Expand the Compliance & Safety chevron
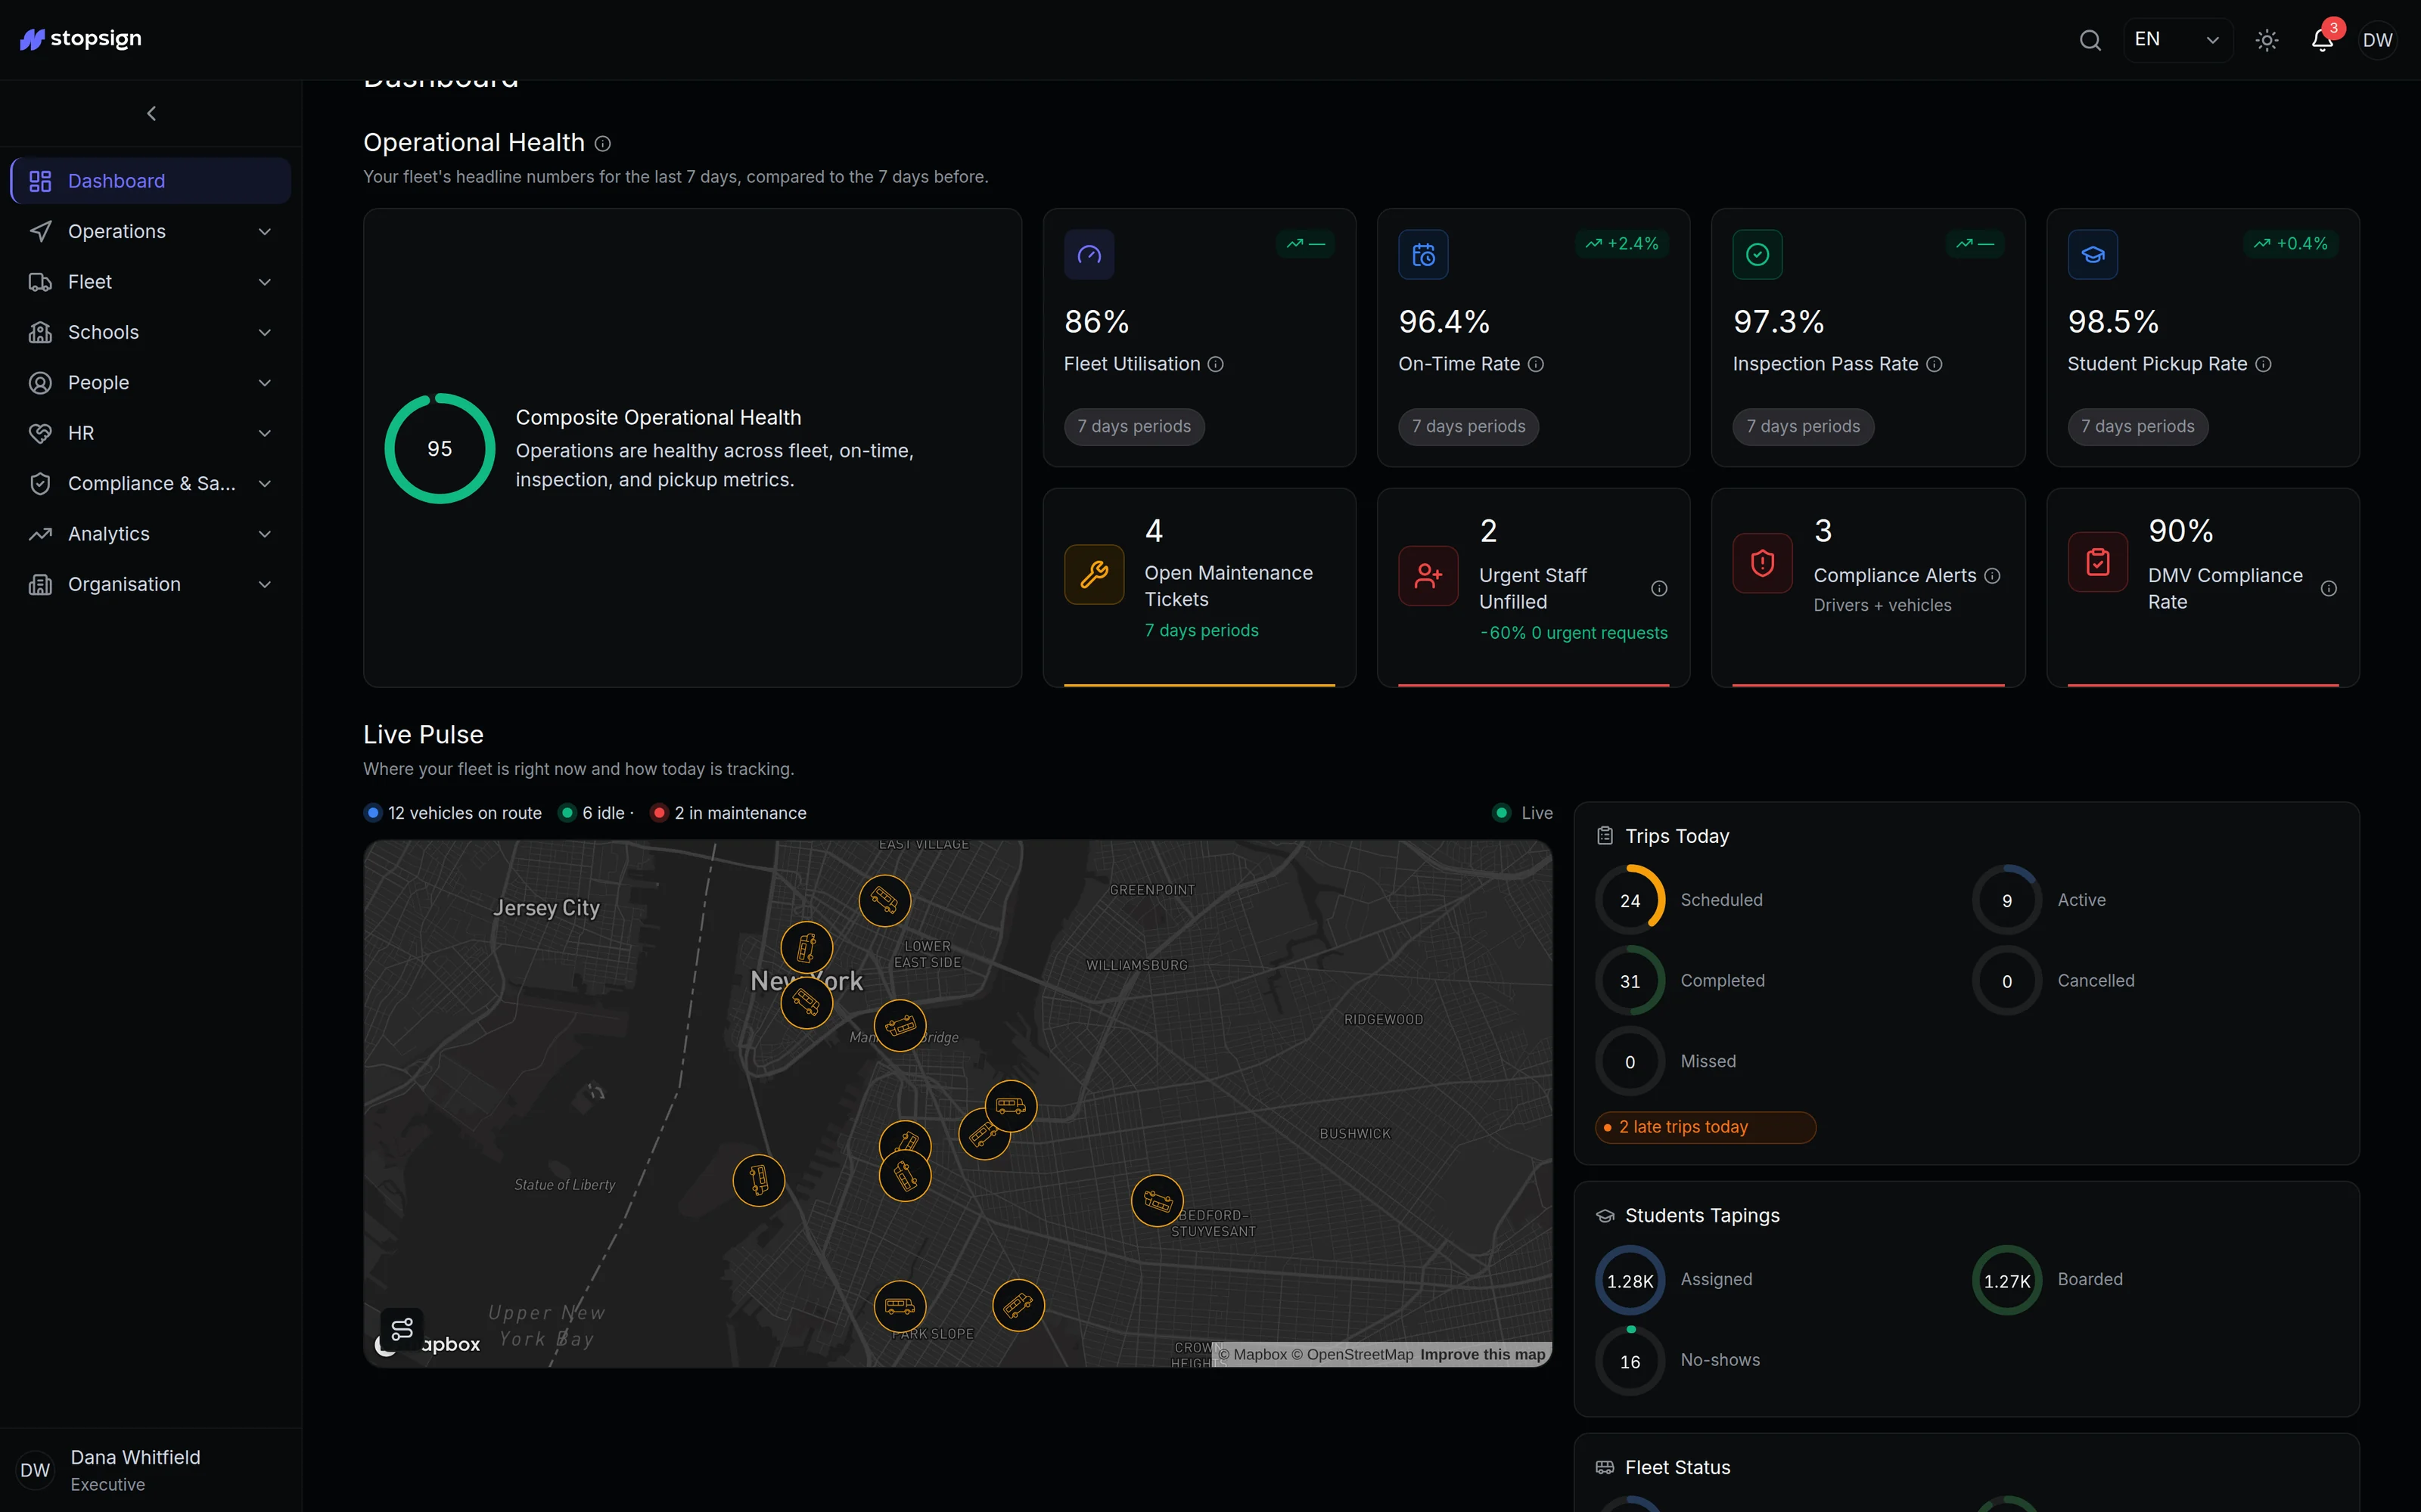Image resolution: width=2421 pixels, height=1512 pixels. pyautogui.click(x=265, y=483)
